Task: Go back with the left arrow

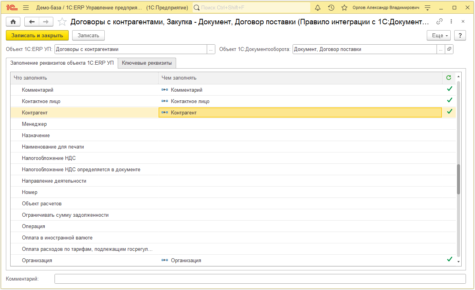Action: [x=32, y=22]
